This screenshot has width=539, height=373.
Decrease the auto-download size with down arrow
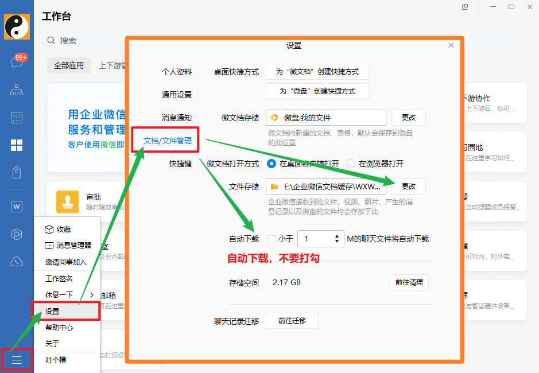point(337,242)
